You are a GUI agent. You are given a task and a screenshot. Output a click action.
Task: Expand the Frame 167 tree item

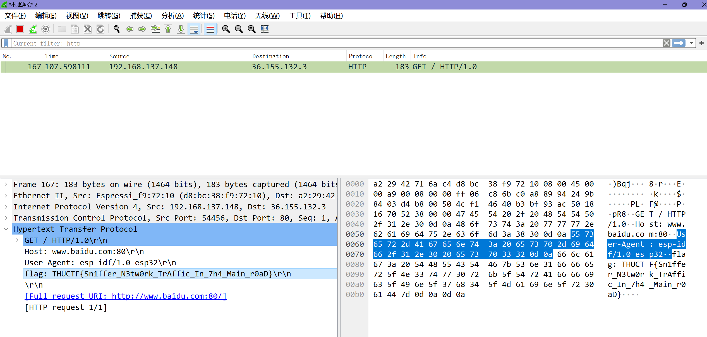click(6, 185)
